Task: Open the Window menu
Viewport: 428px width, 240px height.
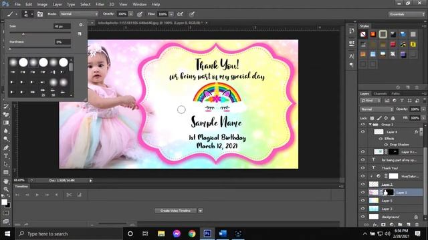Action: point(140,5)
